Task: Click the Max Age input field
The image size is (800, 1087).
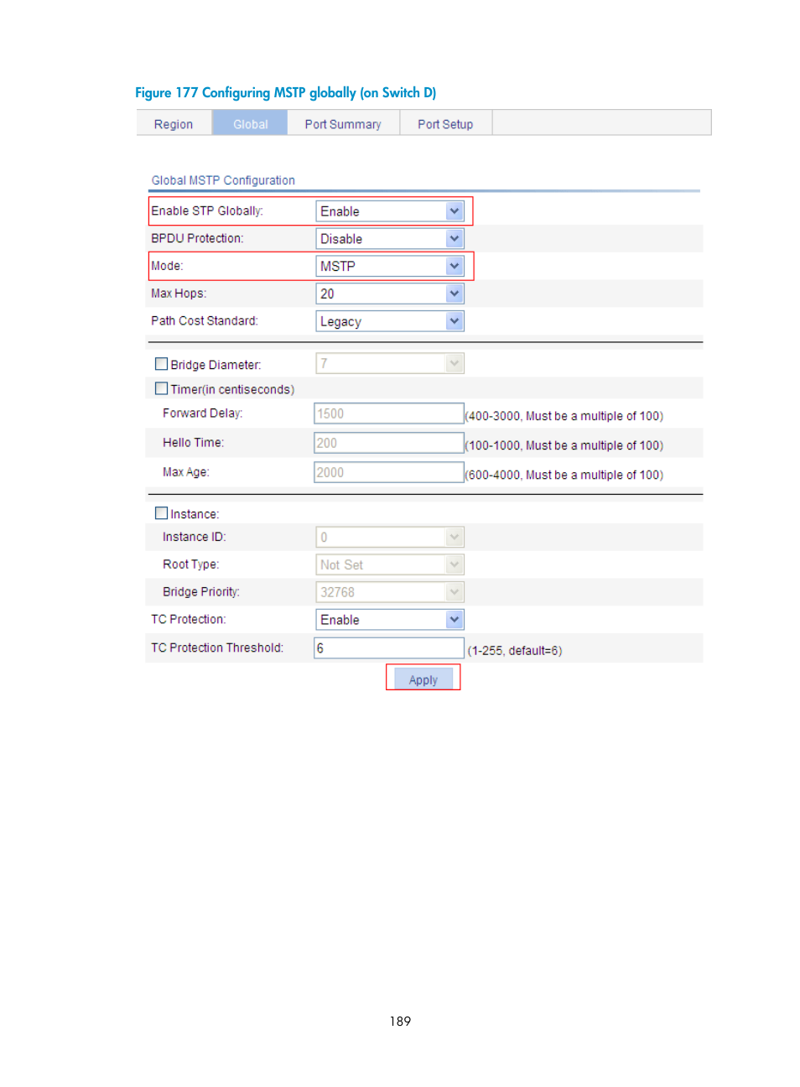Action: 388,472
